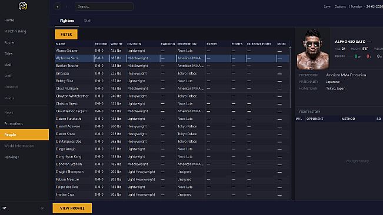The image size is (383, 215).
Task: Select the Alphonso Sato row
Action: pyautogui.click(x=172, y=58)
